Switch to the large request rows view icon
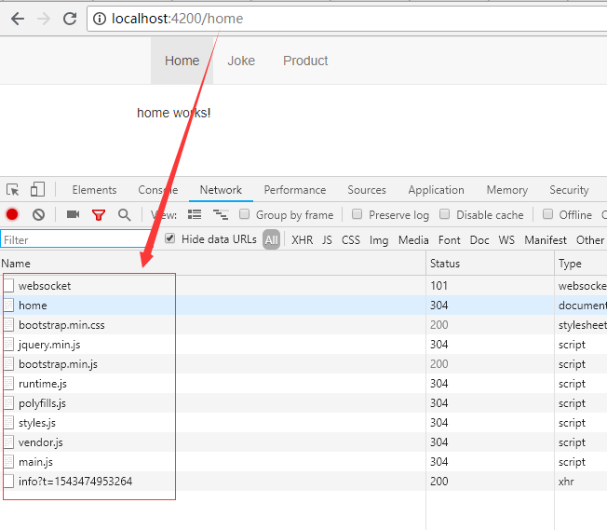 tap(195, 214)
